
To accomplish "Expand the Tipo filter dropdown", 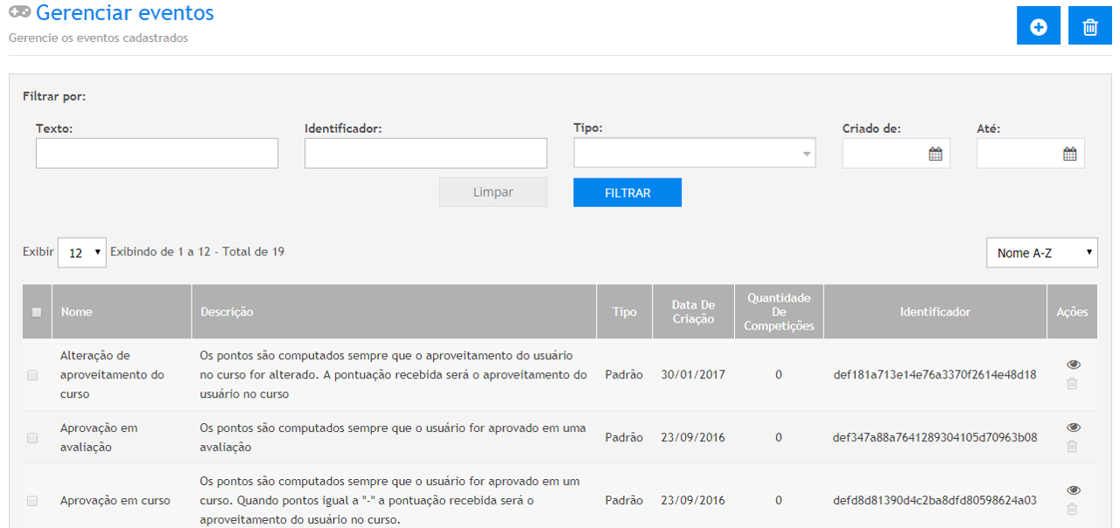I will 694,153.
